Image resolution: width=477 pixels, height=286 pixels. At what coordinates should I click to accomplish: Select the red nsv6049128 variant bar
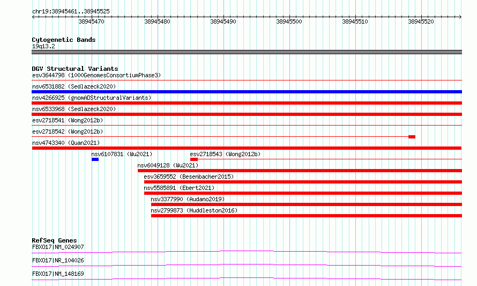point(300,171)
